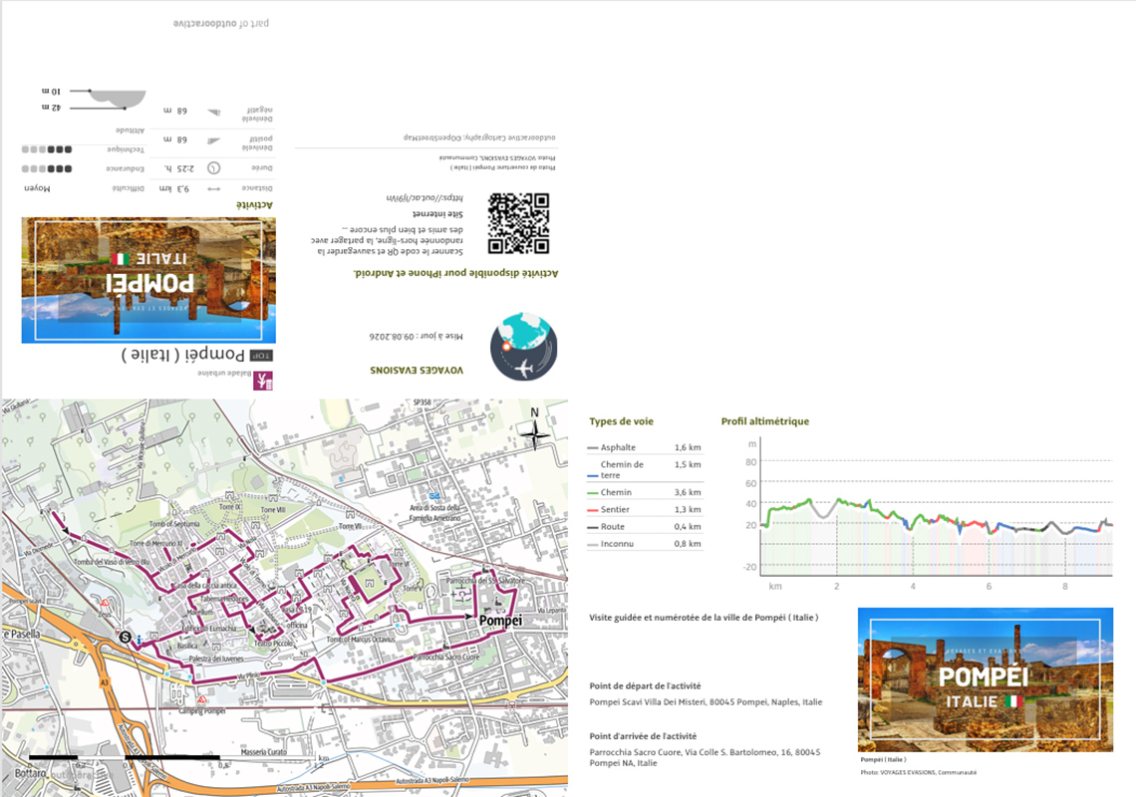Click the ascent triangle icon by Dénivelé positif
This screenshot has height=797, width=1136.
213,140
